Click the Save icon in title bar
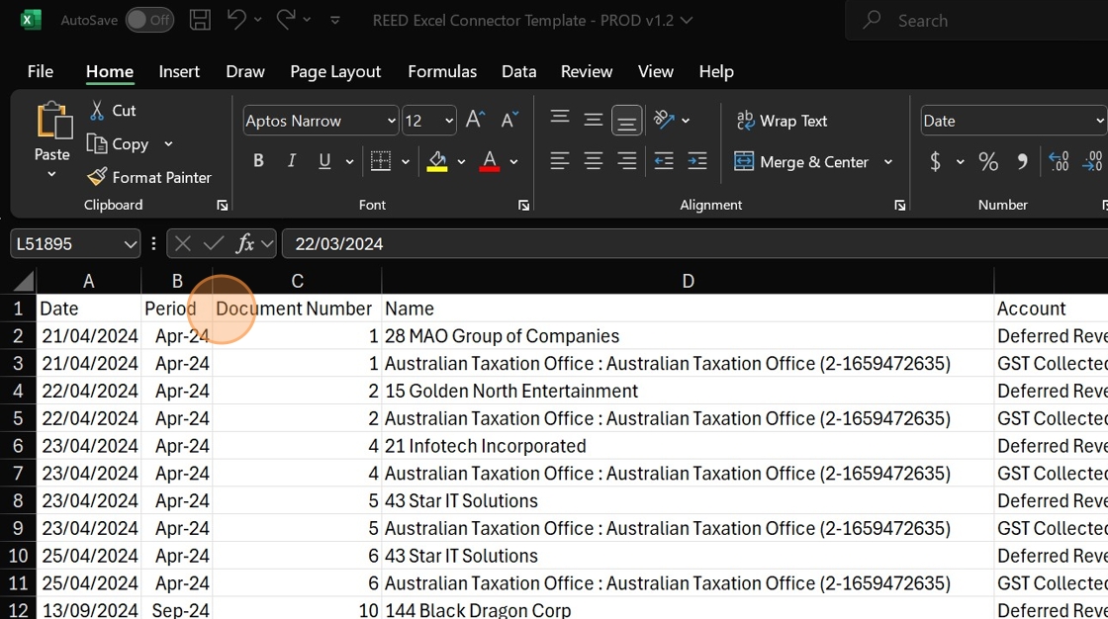Screen dimensions: 1108x619 200,20
